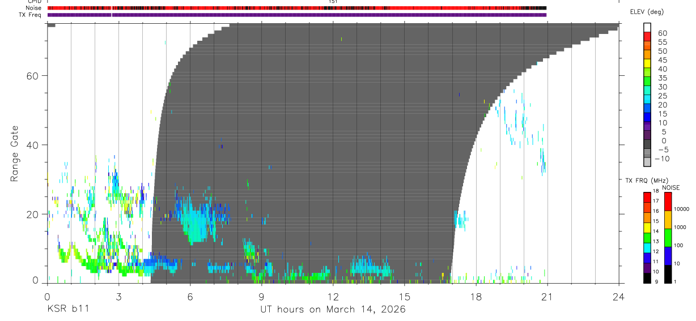Click the yellow 14–15 swatch in TX FRQ colorbar
This screenshot has height=321, width=696.
pos(647,227)
